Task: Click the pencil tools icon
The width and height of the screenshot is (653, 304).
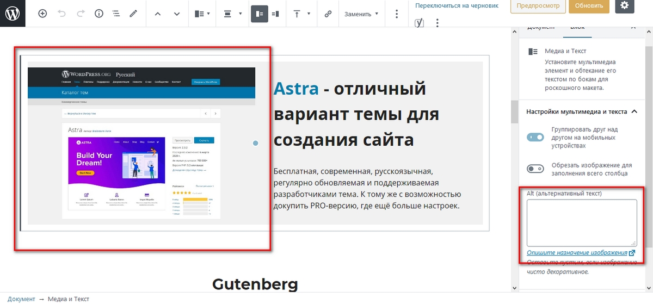Action: 133,14
